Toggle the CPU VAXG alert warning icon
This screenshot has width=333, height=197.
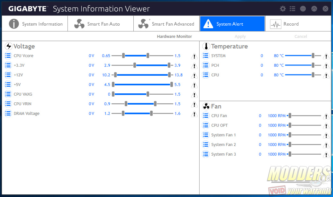(x=194, y=95)
